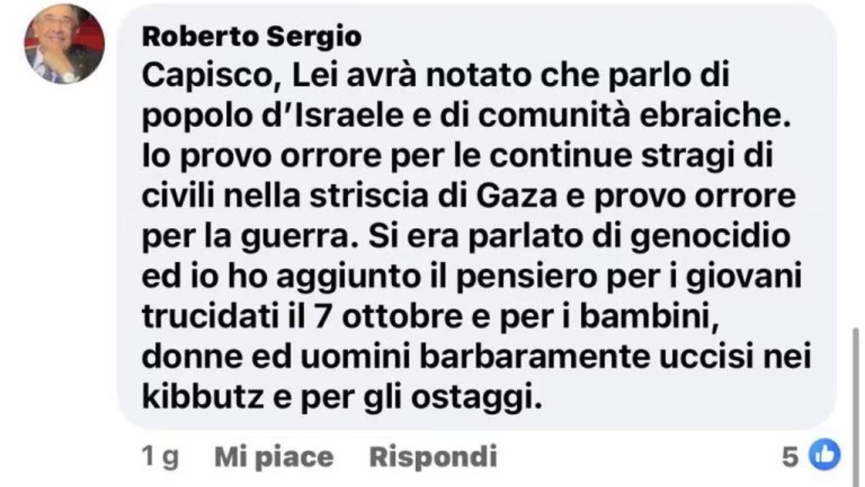Screen dimensions: 865x487
Task: Click the blue thumbs-up reaction icon
Action: point(825,455)
